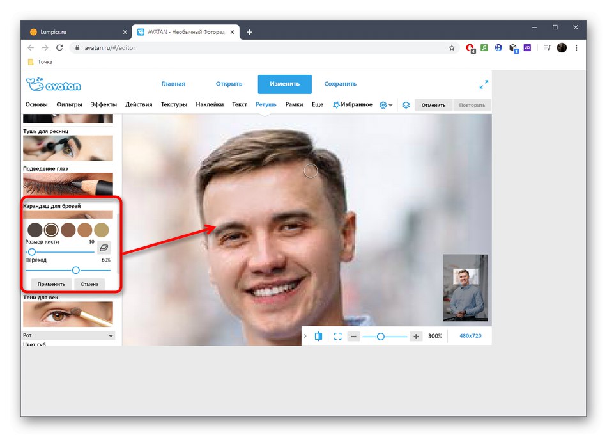607x437 pixels.
Task: Click the Отменить undo button
Action: [433, 105]
